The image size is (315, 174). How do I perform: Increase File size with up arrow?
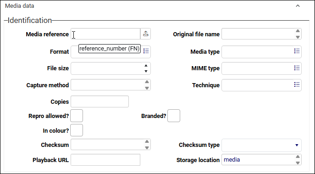tap(146, 66)
